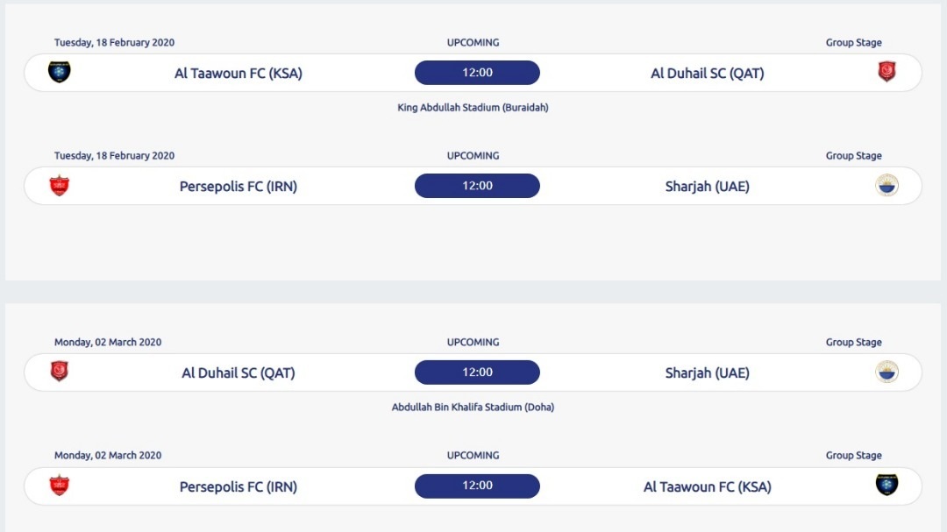
Task: Click Sharjah crest in the Al Duhail match row
Action: click(886, 372)
